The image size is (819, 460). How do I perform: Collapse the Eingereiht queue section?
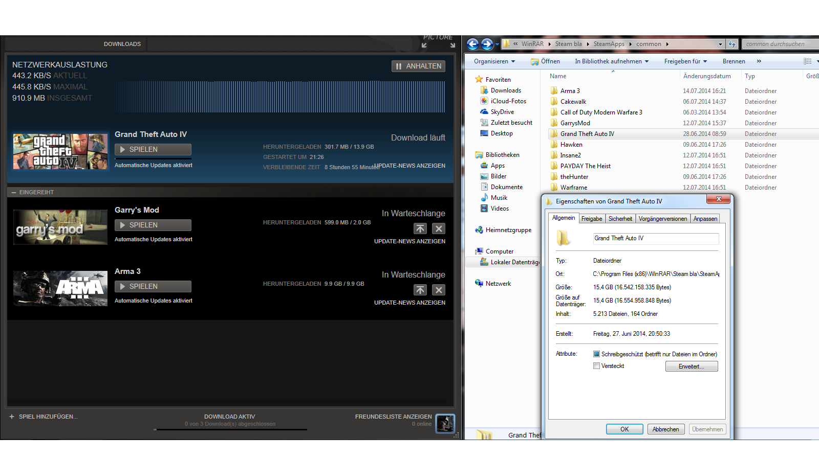tap(14, 192)
